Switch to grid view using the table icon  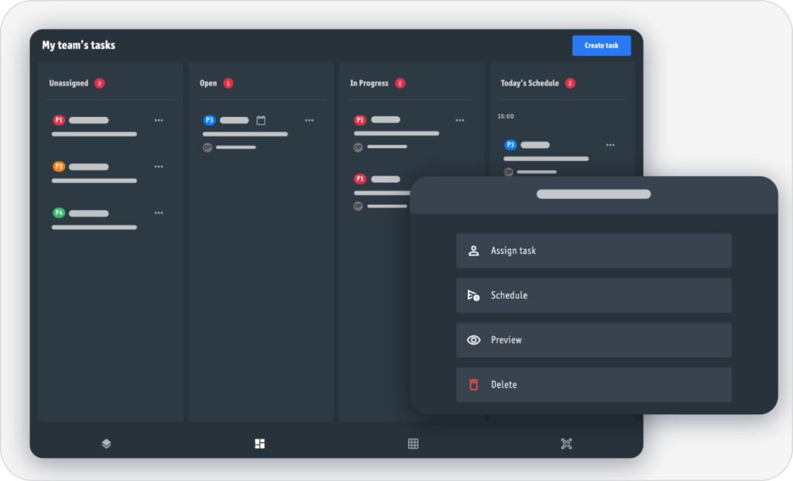click(x=413, y=444)
